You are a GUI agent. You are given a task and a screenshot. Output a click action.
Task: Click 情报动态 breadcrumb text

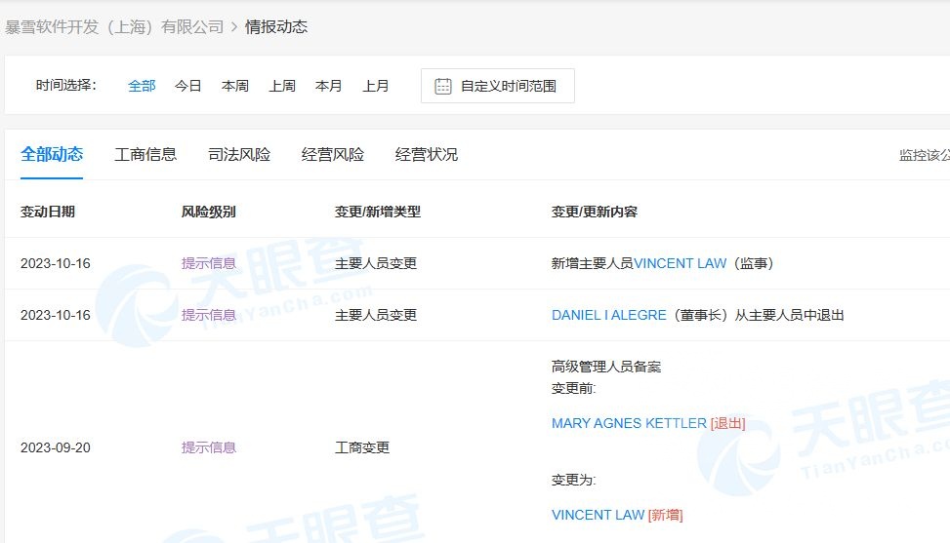[x=276, y=27]
